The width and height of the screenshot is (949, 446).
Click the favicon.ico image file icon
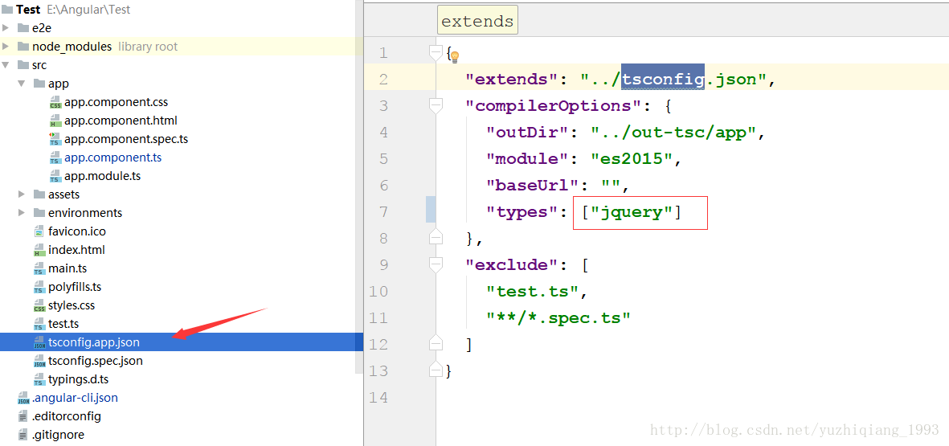tap(39, 231)
